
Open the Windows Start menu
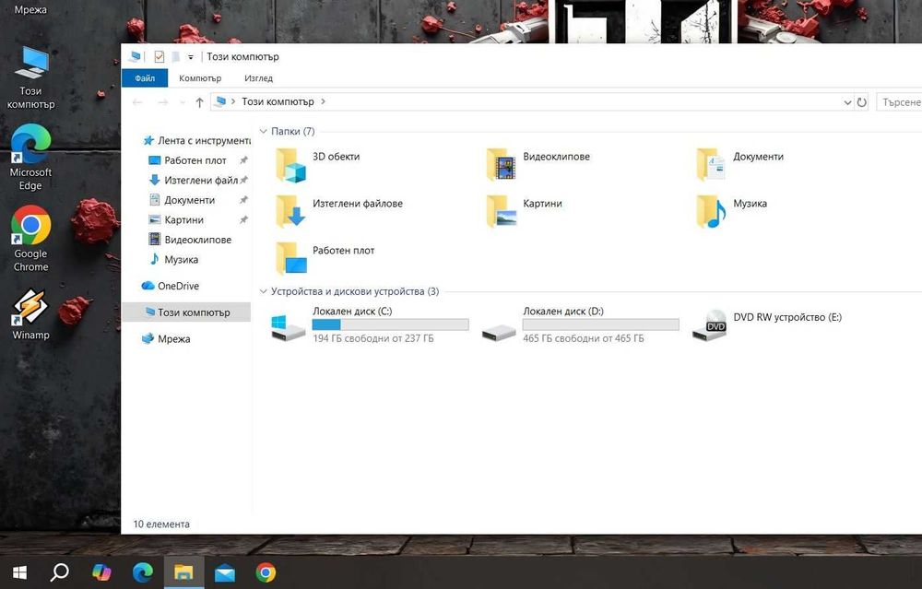(19, 572)
